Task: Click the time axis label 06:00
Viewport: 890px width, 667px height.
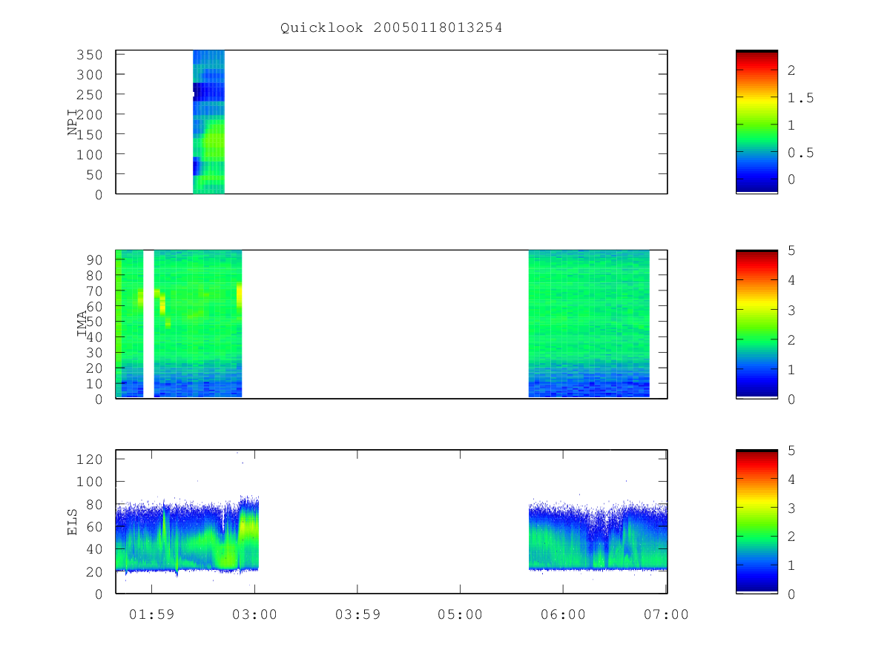Action: tap(563, 614)
